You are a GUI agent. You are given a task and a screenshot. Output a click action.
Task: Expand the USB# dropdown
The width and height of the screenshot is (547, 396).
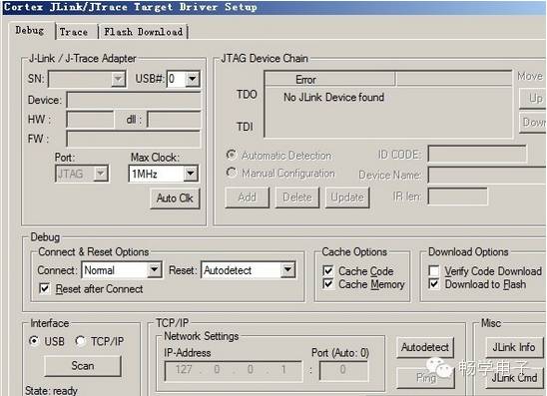tap(193, 79)
